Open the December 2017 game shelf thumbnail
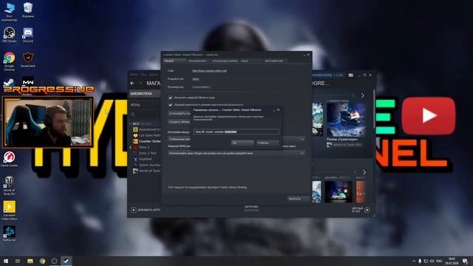473x266 pixels. [x=338, y=192]
